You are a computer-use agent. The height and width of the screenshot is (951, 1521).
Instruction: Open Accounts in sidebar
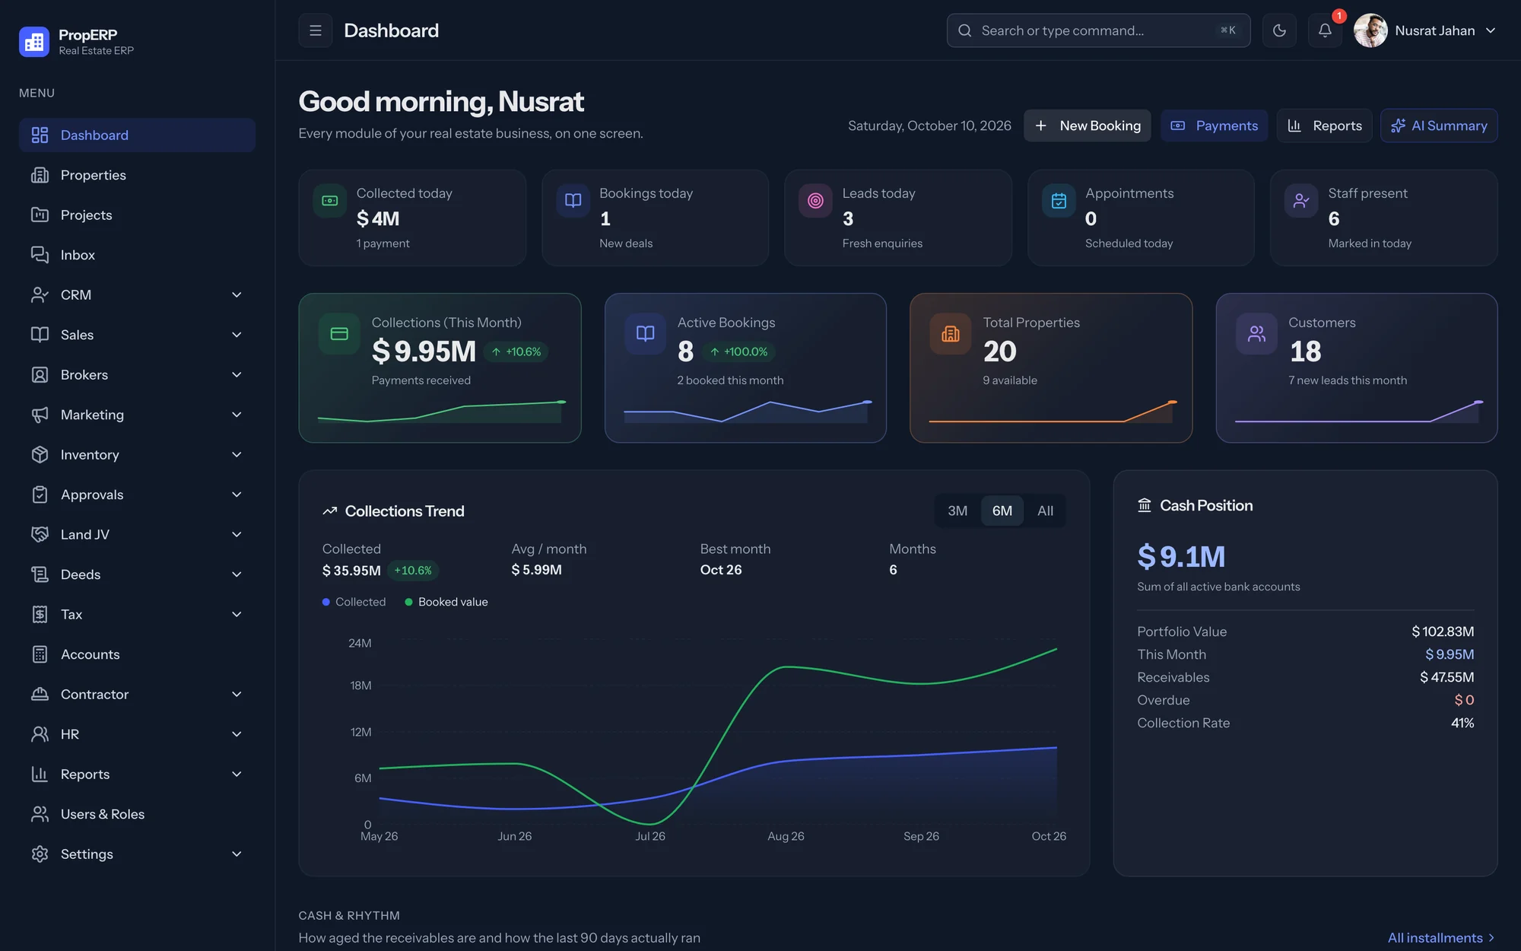coord(137,654)
